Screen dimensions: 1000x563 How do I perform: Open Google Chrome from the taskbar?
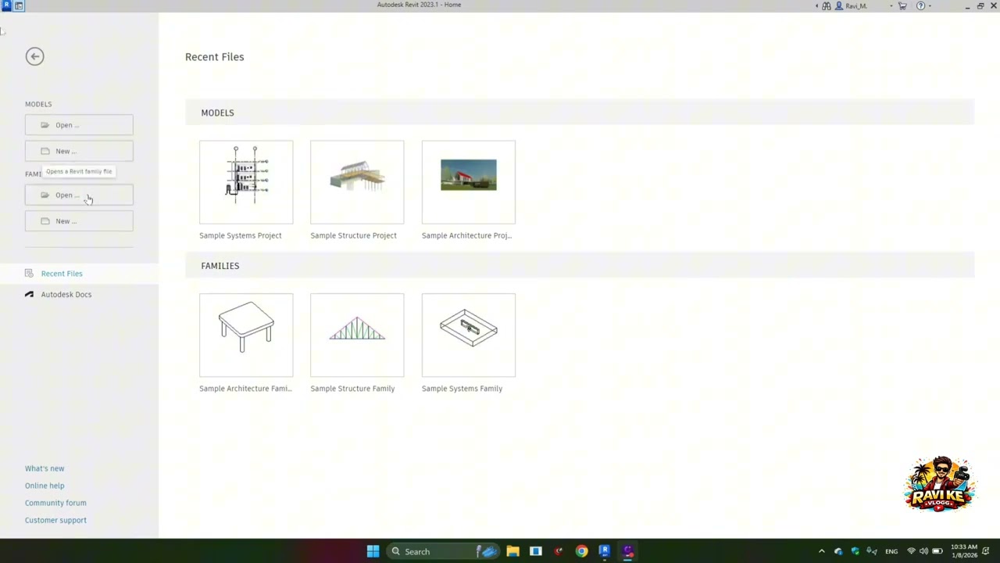(581, 551)
